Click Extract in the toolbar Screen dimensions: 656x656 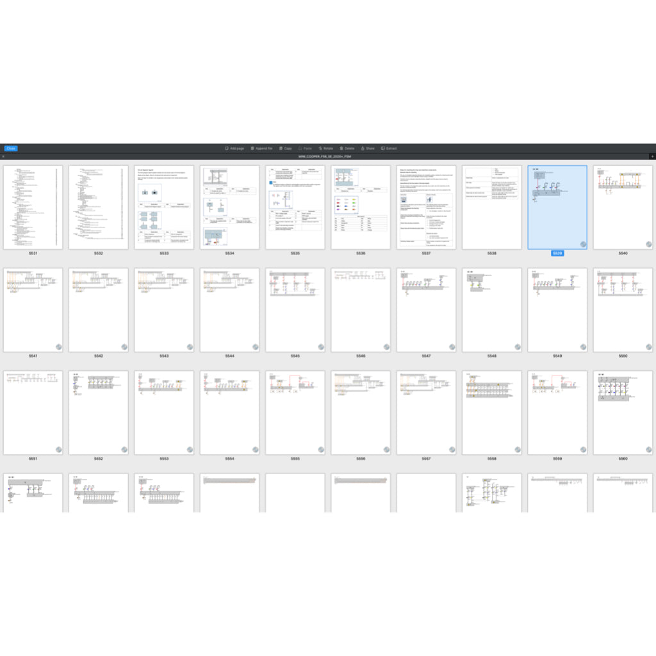(389, 149)
